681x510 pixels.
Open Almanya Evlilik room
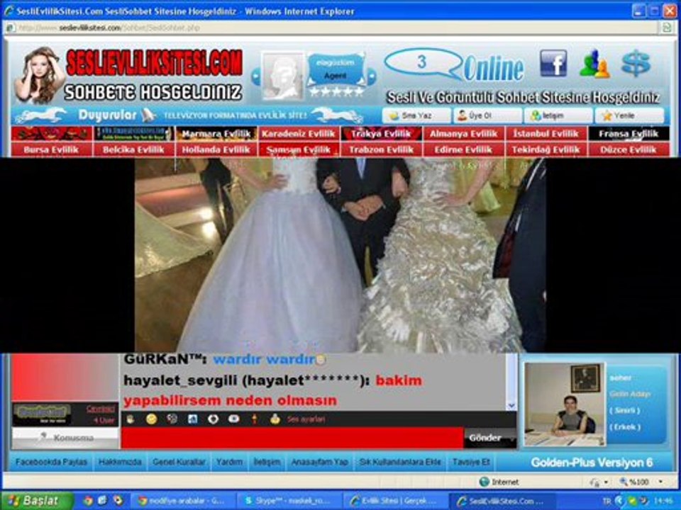[x=463, y=134]
